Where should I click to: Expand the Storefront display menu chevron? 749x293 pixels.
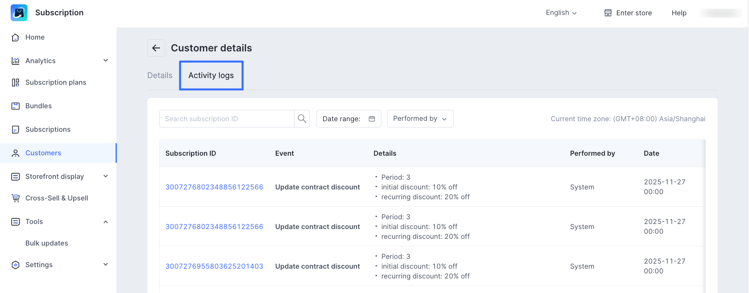point(105,176)
